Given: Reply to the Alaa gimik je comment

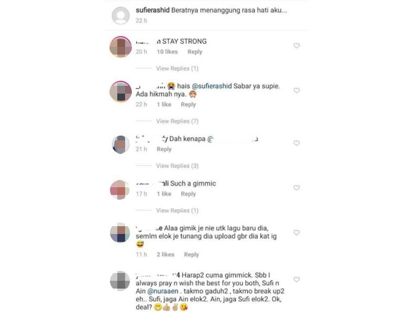Looking at the screenshot, I should pyautogui.click(x=191, y=254).
